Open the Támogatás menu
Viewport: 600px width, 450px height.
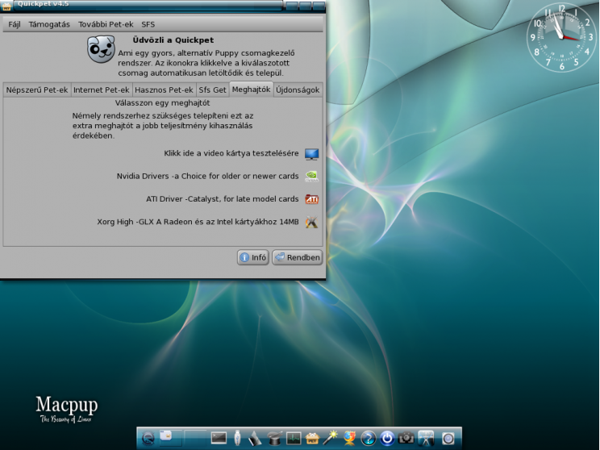[49, 24]
